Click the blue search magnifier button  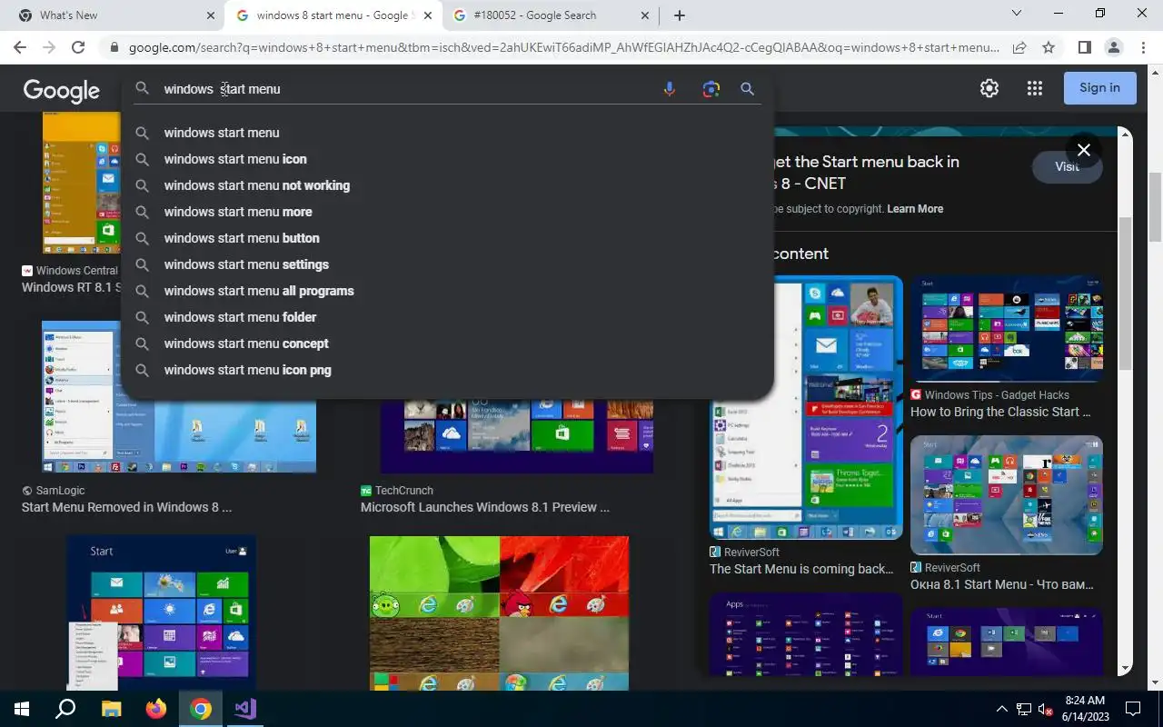(747, 89)
